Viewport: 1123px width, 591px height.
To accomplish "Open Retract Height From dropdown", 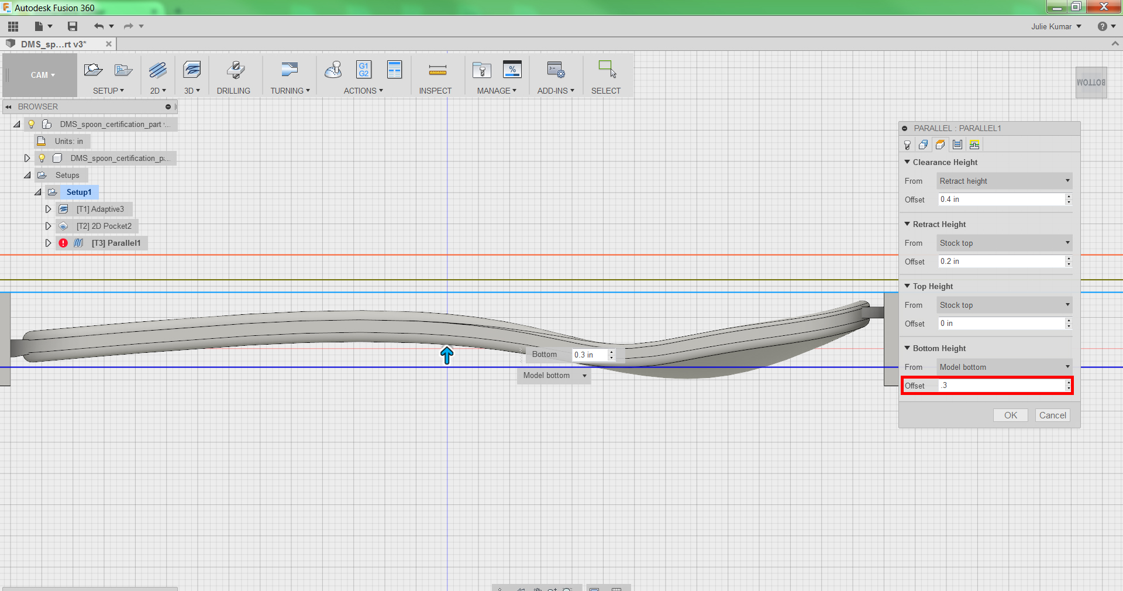I will [x=1004, y=243].
